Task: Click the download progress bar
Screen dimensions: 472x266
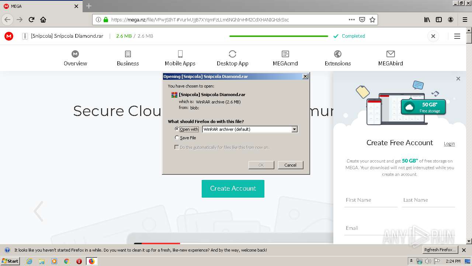Action: tap(279, 36)
